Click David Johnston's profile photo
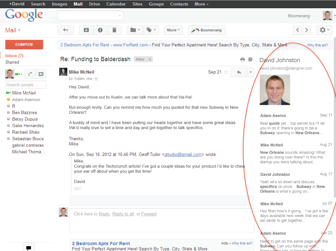336x251 pixels. 275,90
